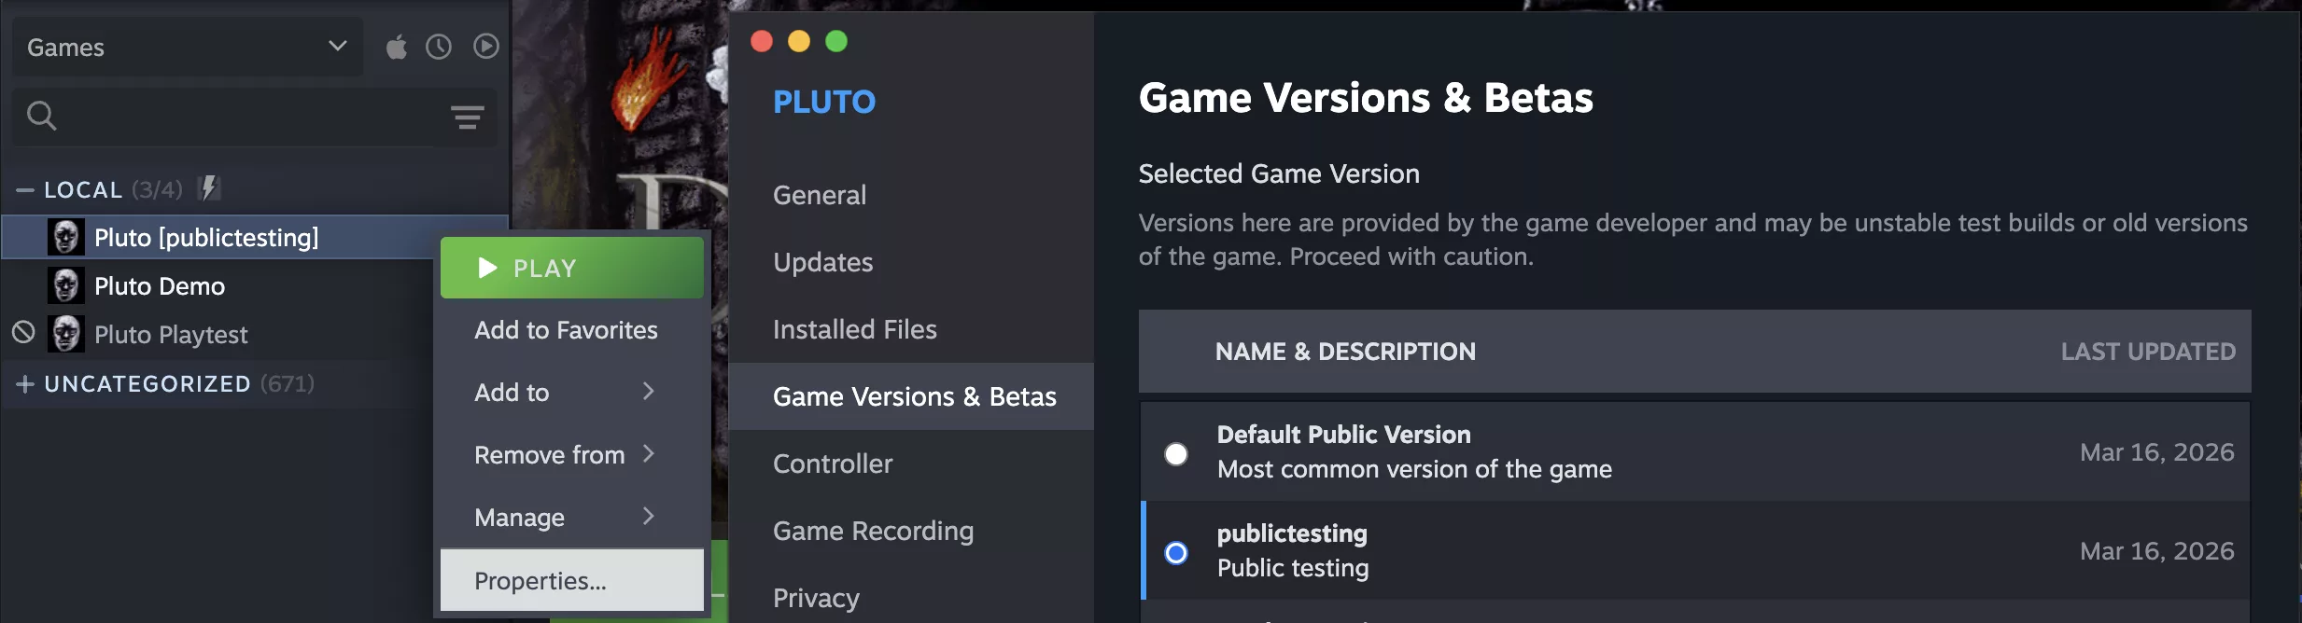Select the publictesting radio button
Screen dimensions: 2302x623
[x=1176, y=553]
